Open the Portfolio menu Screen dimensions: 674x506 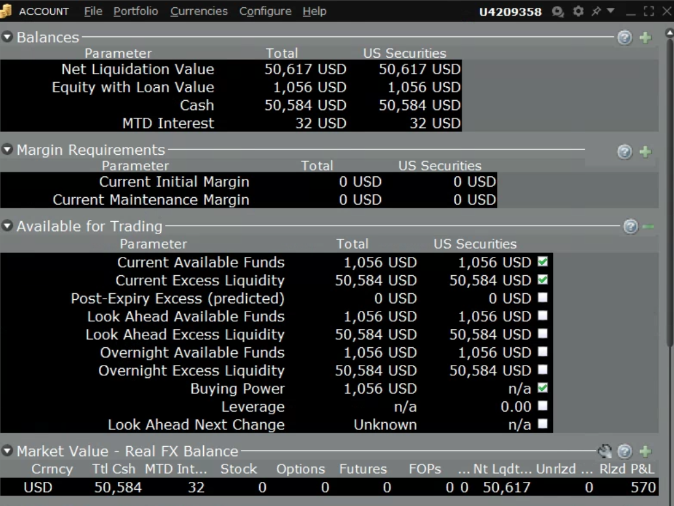135,11
